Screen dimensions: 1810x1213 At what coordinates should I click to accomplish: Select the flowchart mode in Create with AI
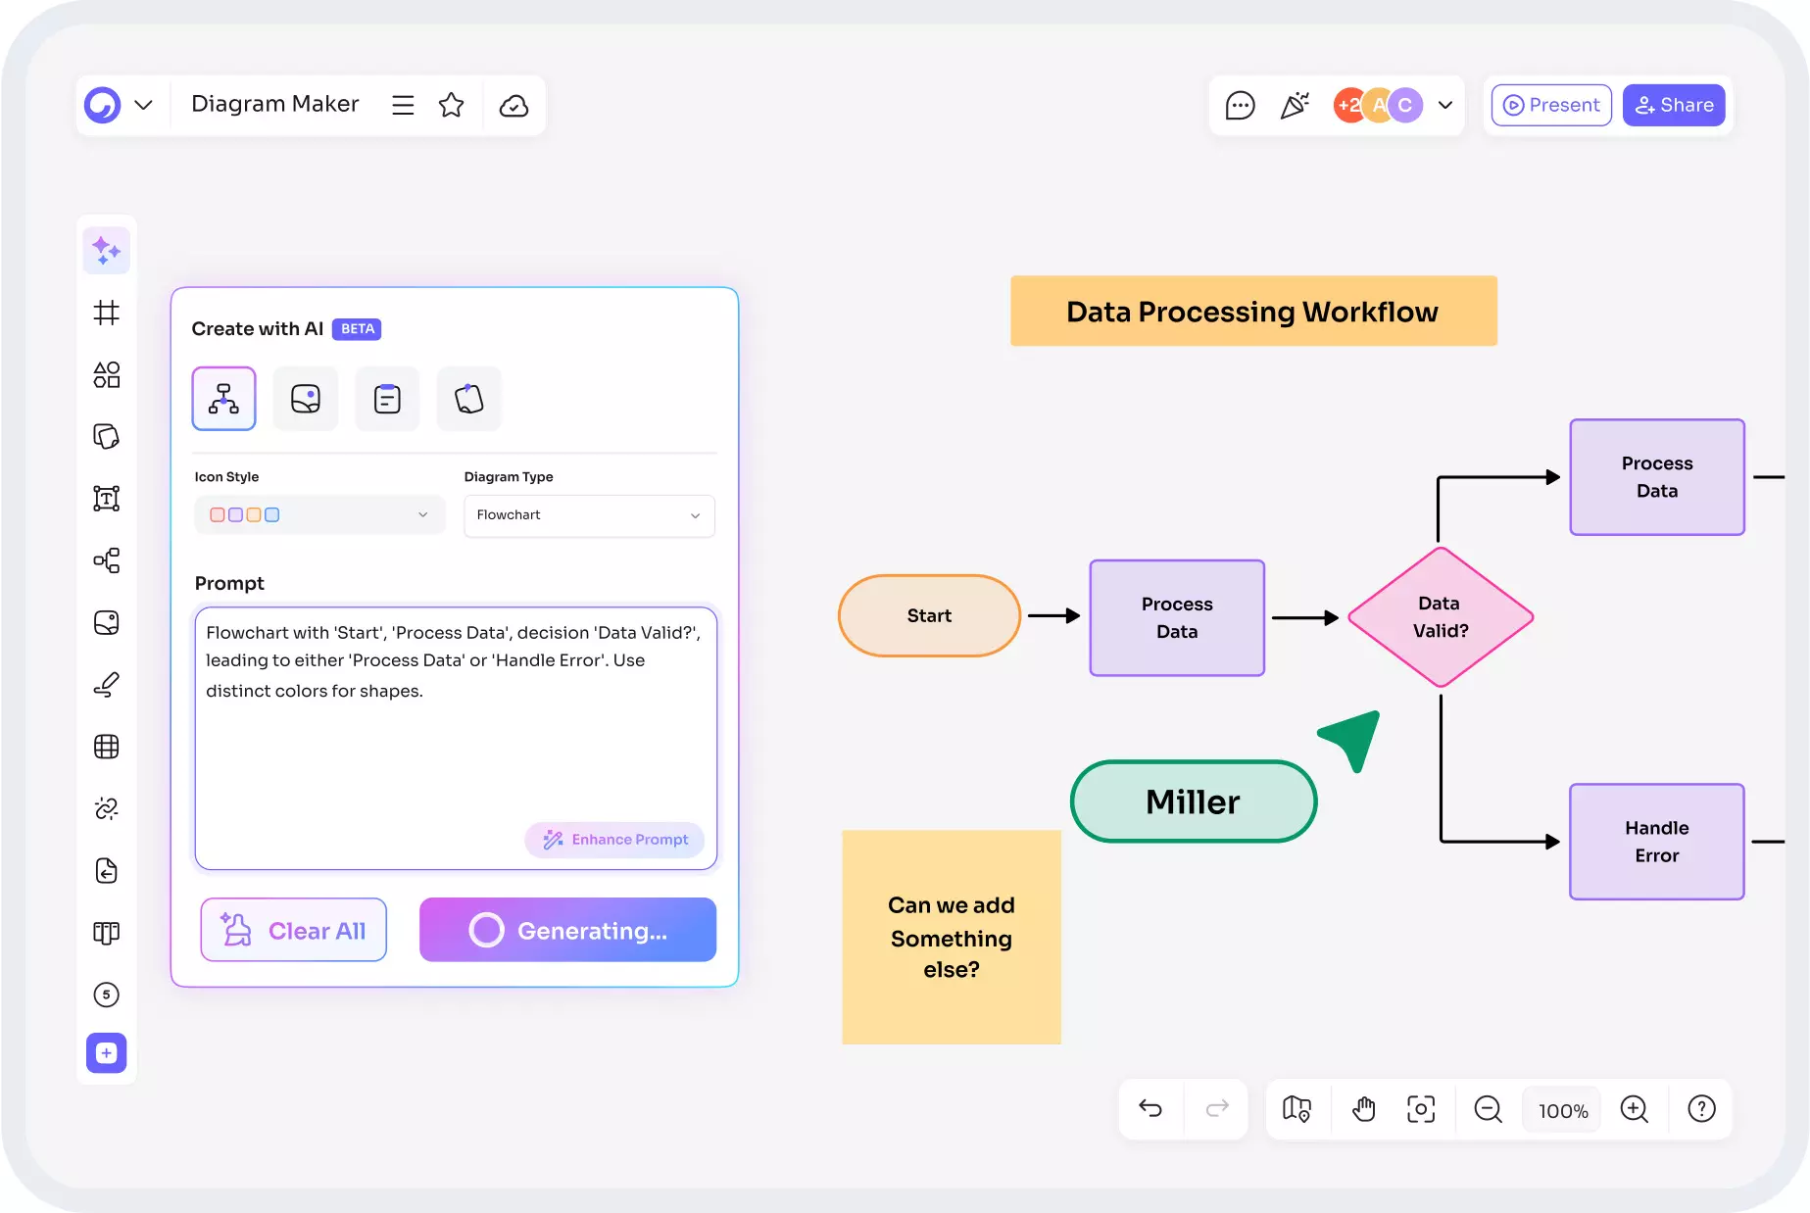223,399
